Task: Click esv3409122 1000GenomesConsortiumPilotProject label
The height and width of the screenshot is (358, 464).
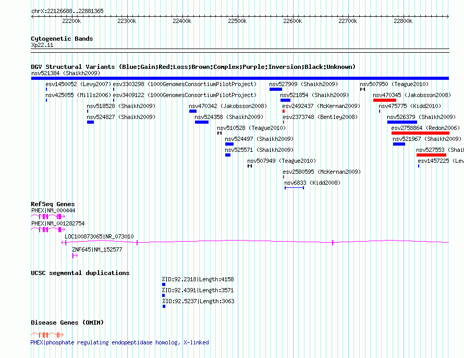Action: point(185,95)
